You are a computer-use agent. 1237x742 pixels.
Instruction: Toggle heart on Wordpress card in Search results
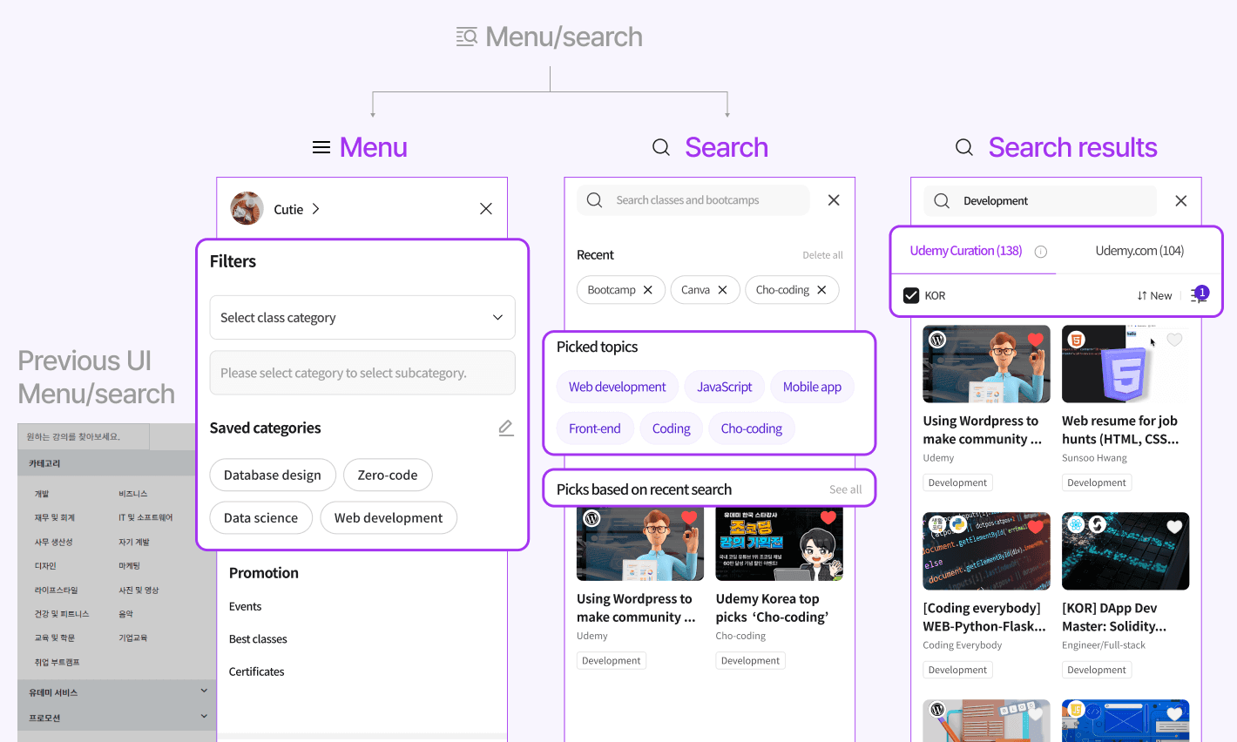(1035, 340)
